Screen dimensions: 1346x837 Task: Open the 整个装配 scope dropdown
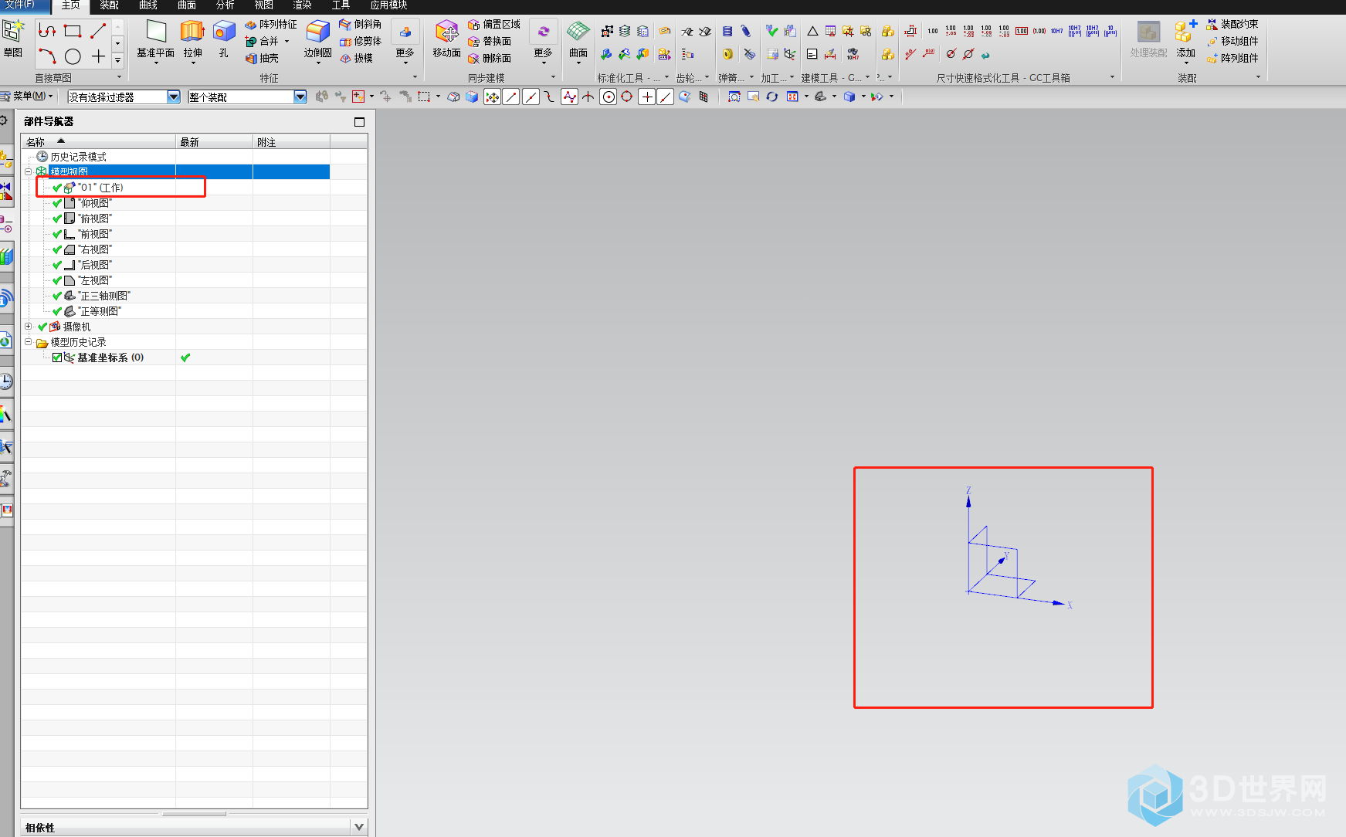pos(300,97)
